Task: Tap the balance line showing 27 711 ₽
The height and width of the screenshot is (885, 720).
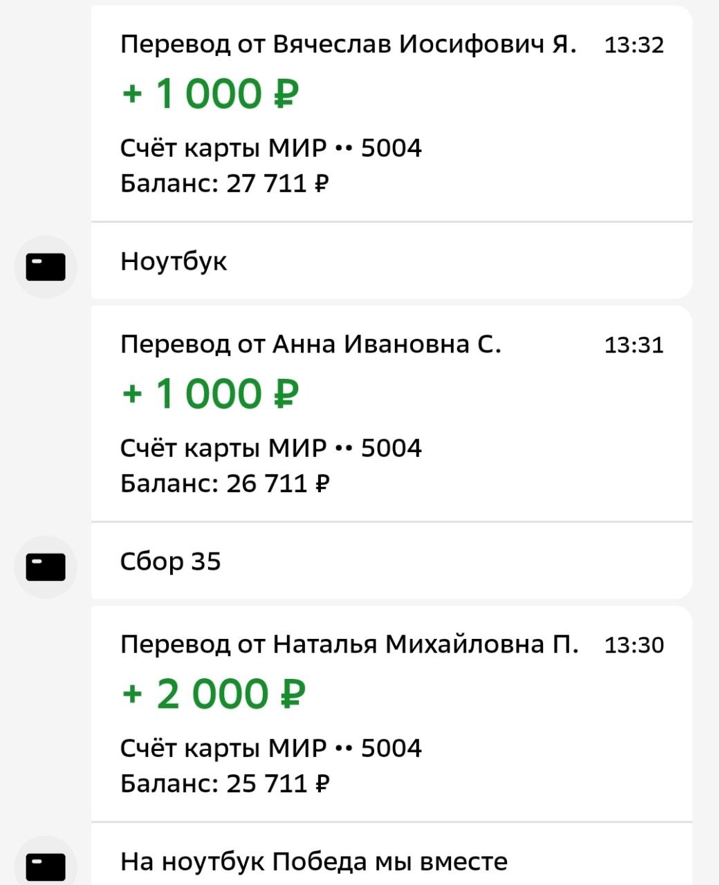Action: coord(225,184)
